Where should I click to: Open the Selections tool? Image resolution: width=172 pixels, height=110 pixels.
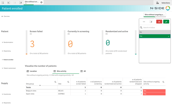tap(163, 3)
